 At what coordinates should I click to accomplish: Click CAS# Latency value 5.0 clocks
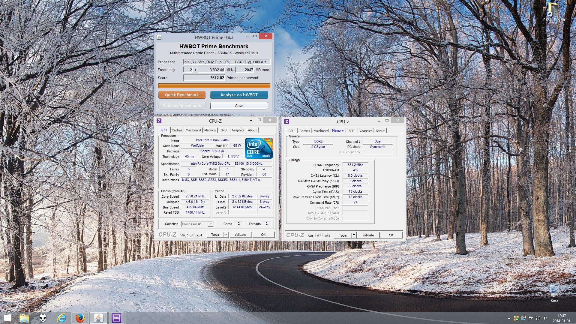click(x=355, y=176)
